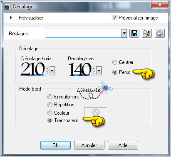Viewport: 171px width, 157px height.
Task: Select the Perso radio button
Action: point(115,72)
